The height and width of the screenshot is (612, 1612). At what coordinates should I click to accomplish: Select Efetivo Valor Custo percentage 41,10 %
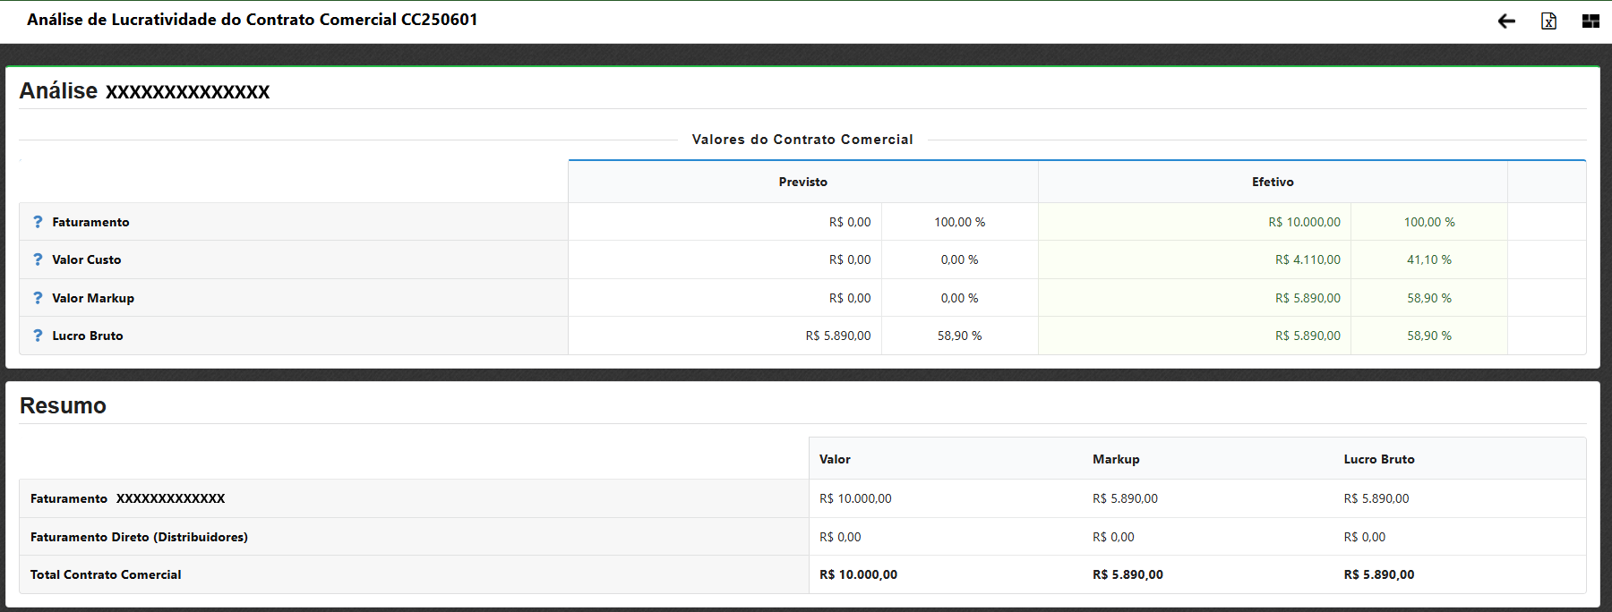coord(1429,259)
